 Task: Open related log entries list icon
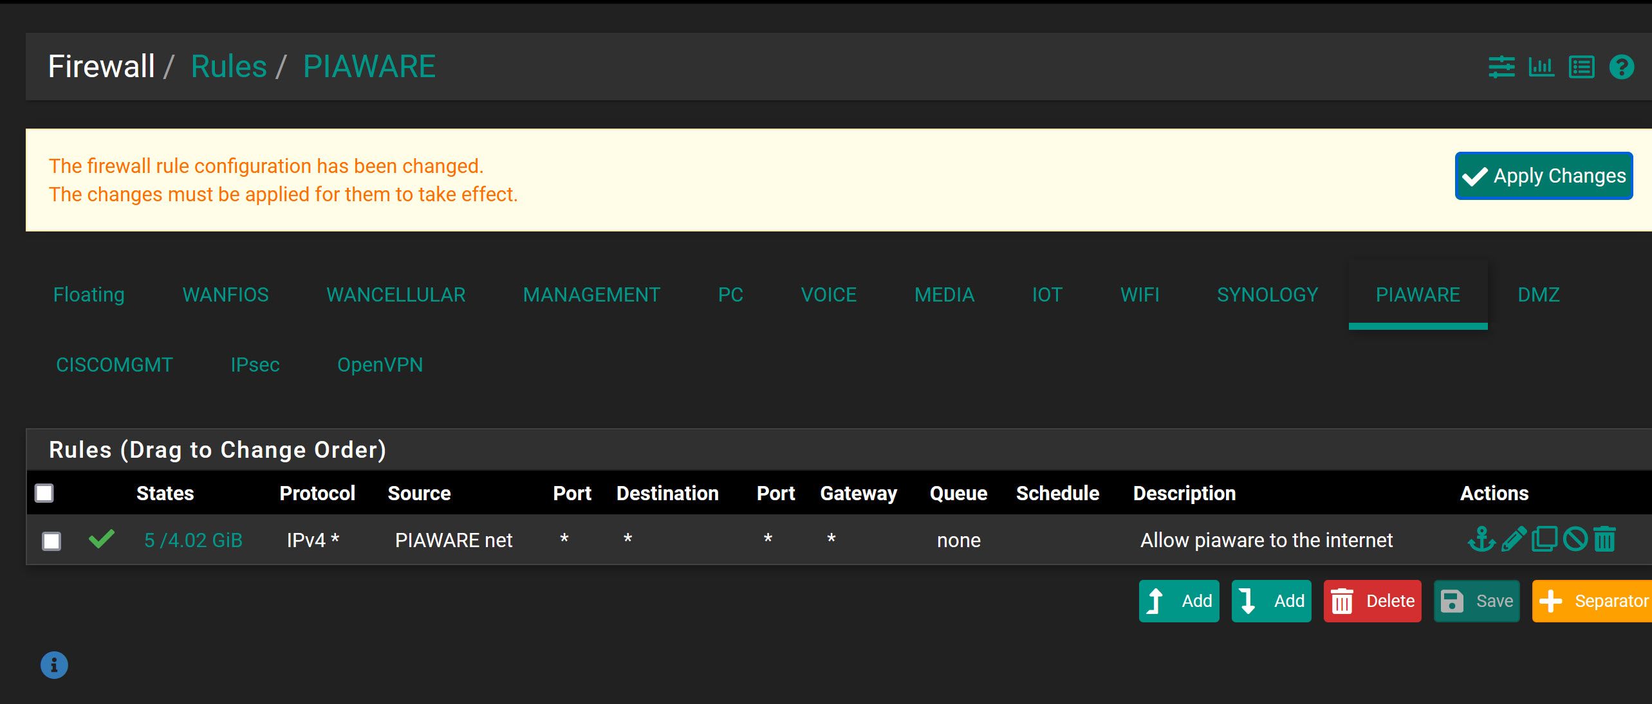(x=1581, y=67)
